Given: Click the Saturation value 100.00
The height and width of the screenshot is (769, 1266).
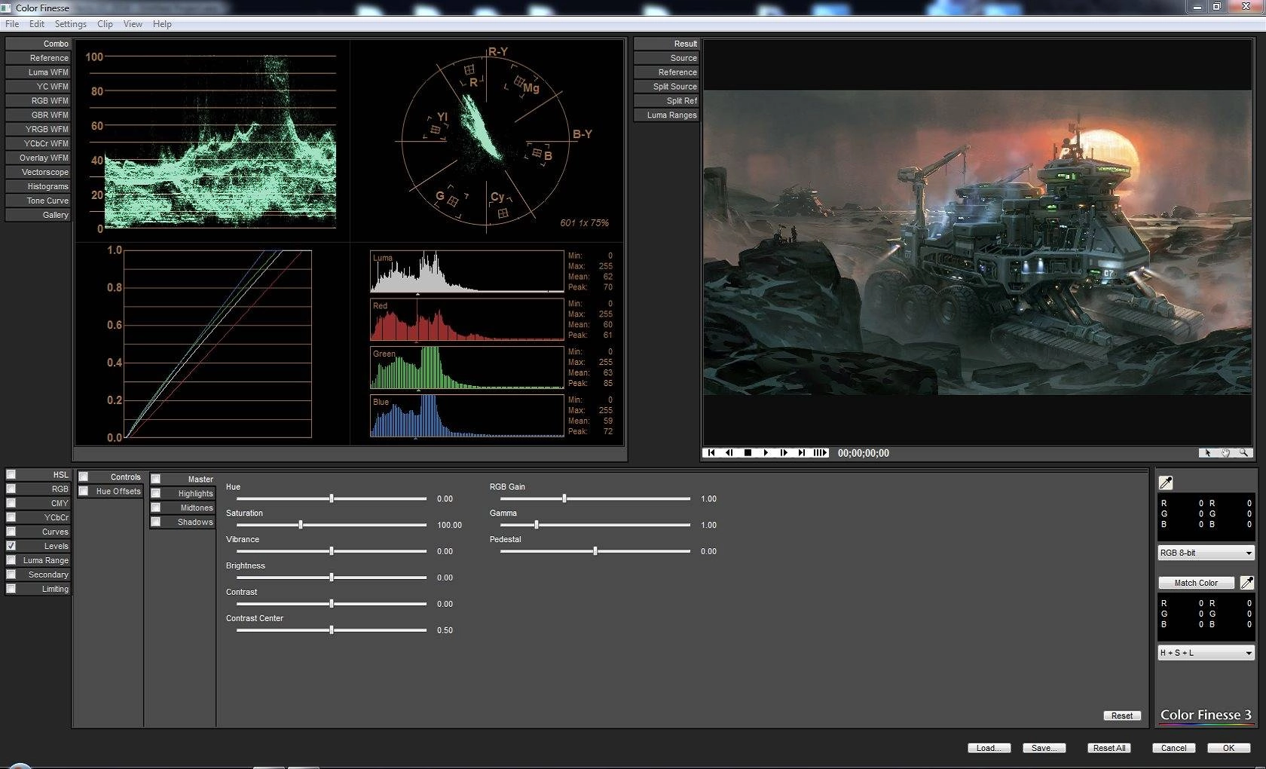Looking at the screenshot, I should (450, 525).
